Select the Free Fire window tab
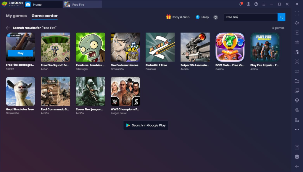The height and width of the screenshot is (172, 303). [82, 4]
